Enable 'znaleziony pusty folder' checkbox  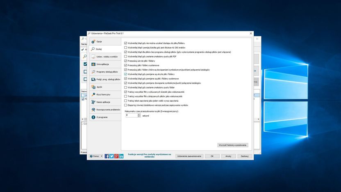click(125, 87)
